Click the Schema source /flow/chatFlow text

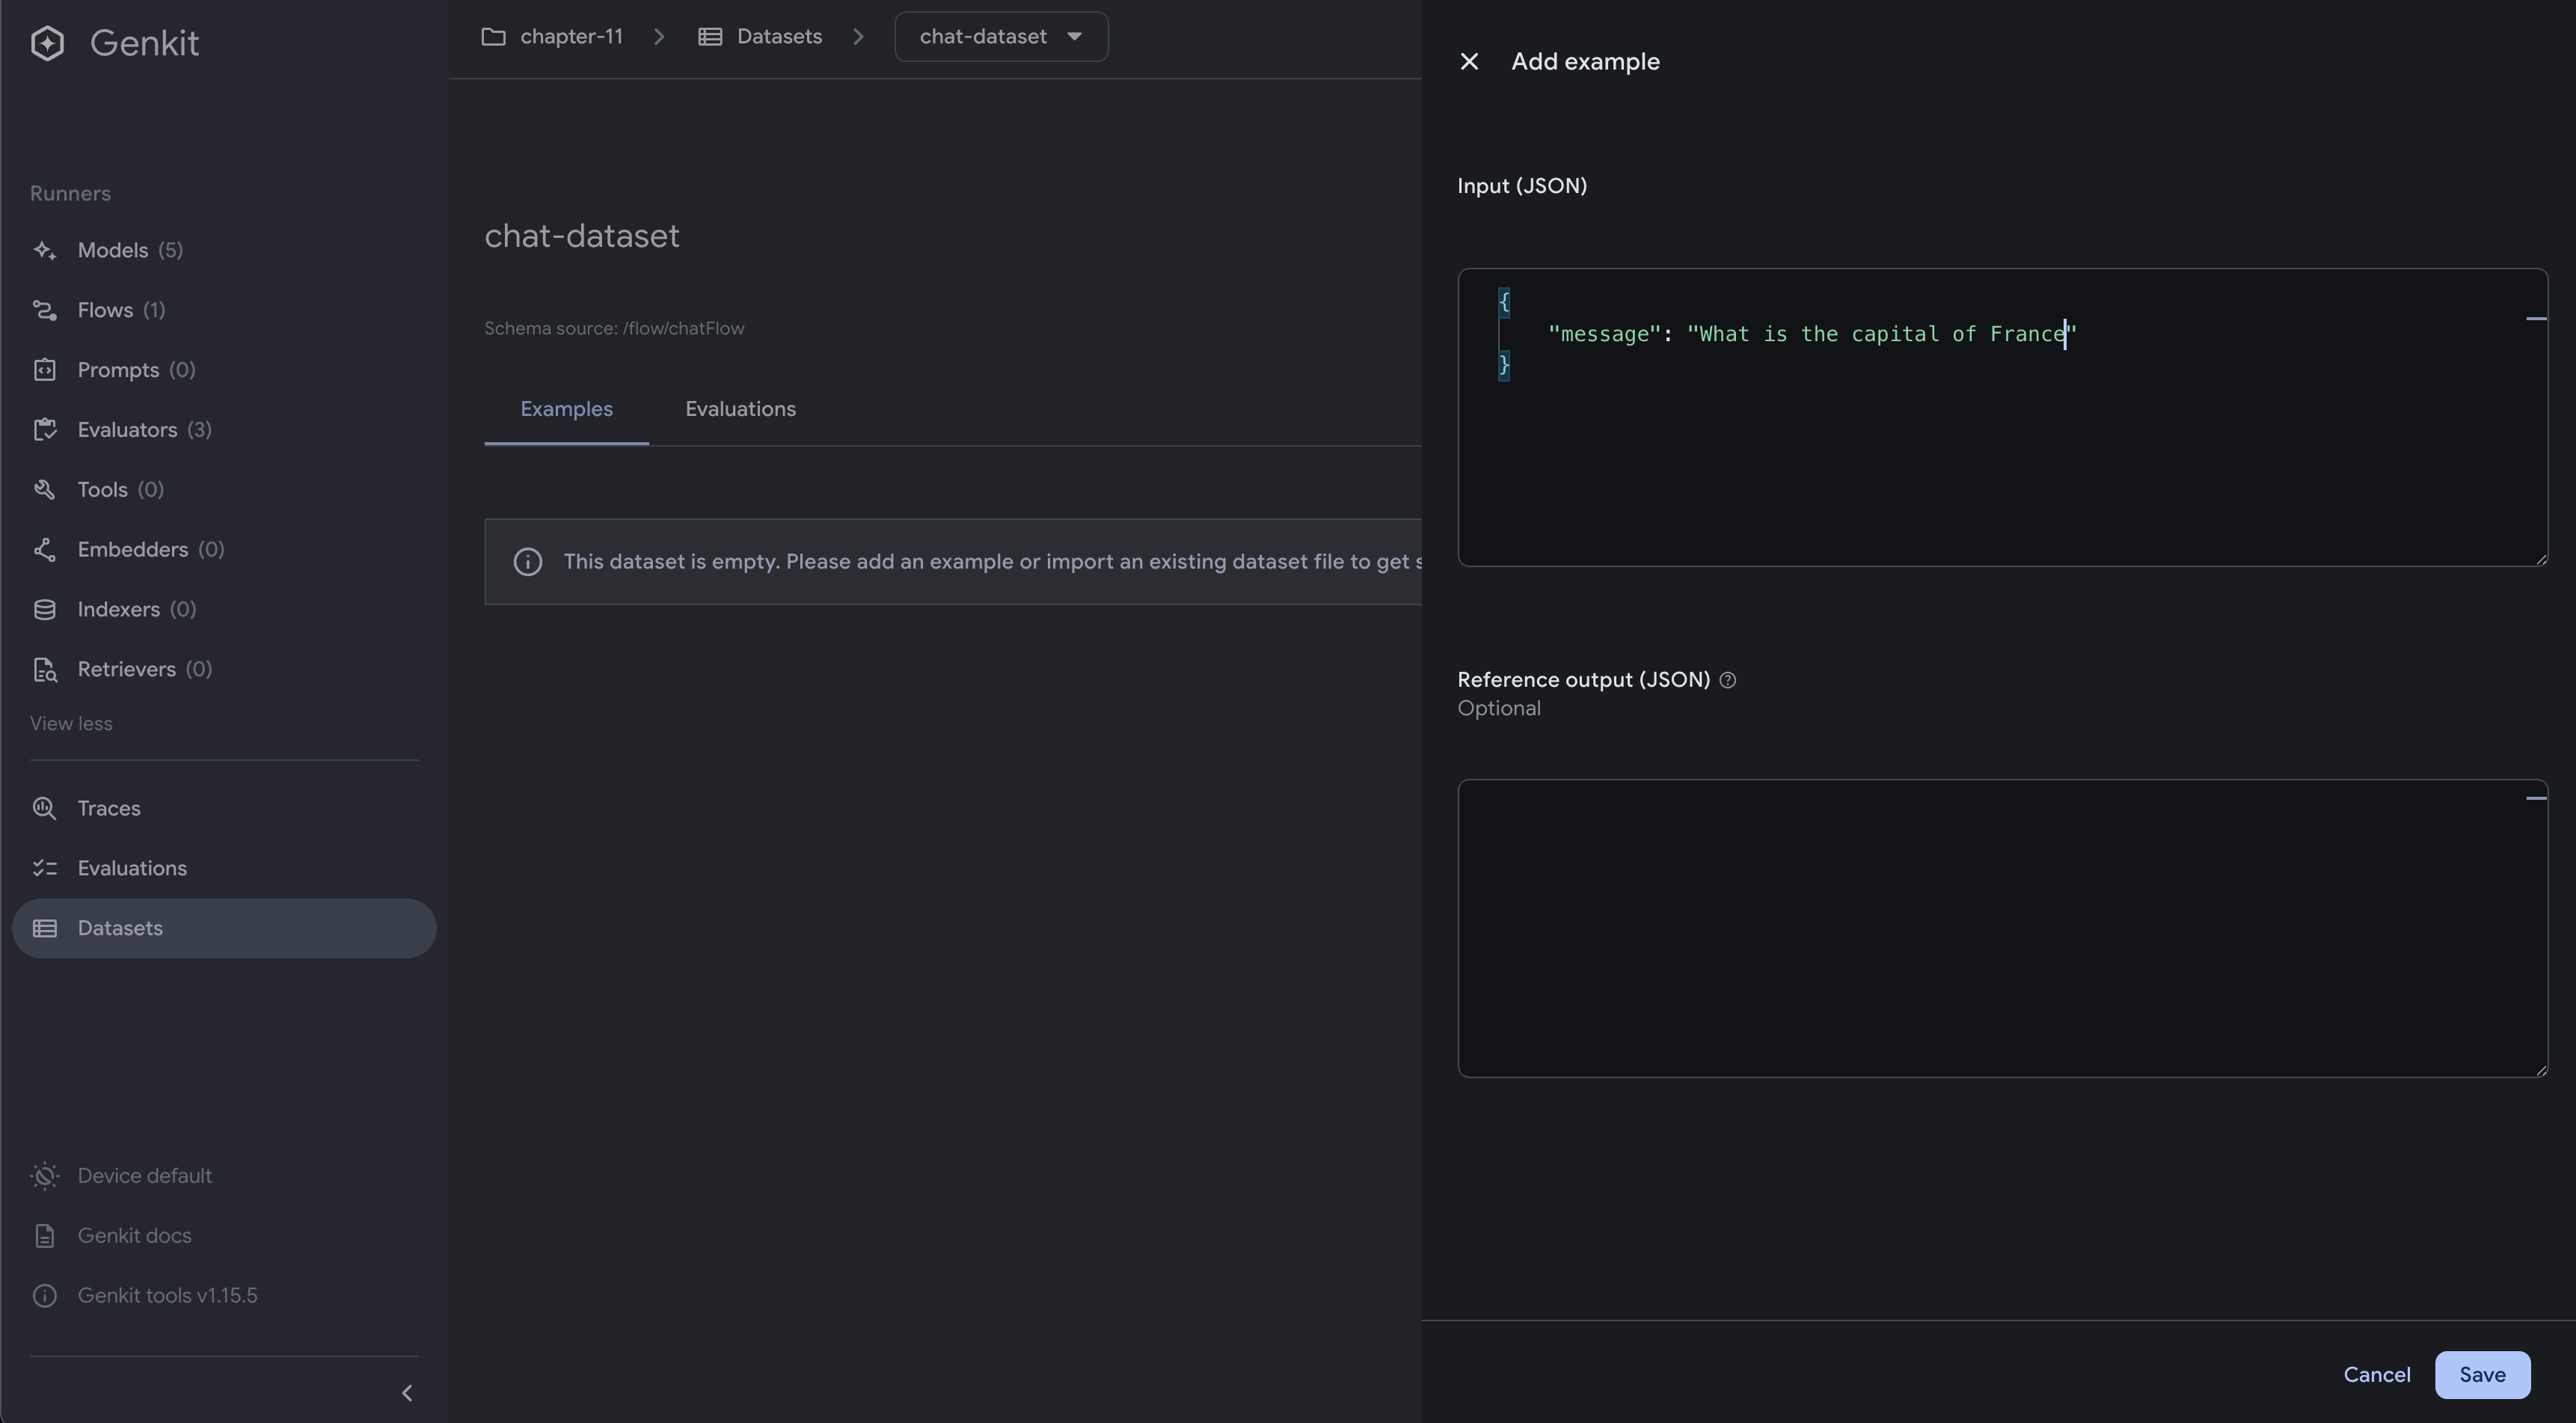click(614, 329)
